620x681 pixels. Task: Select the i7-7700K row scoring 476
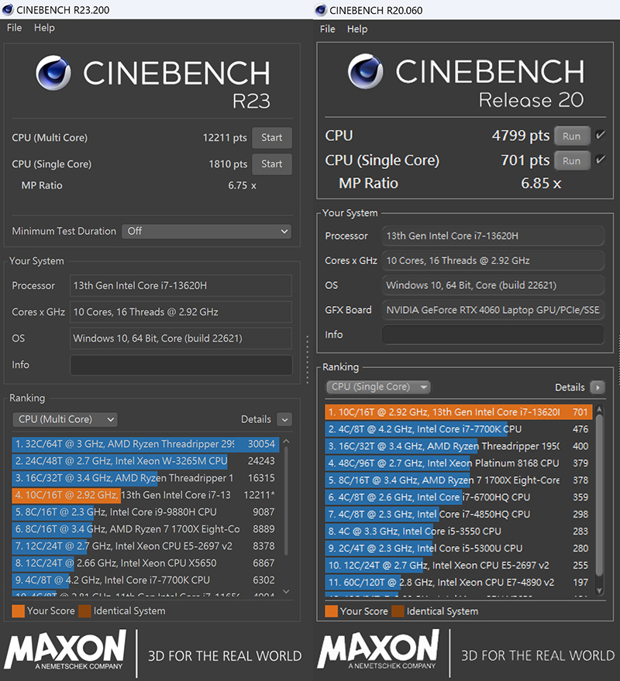(x=459, y=429)
